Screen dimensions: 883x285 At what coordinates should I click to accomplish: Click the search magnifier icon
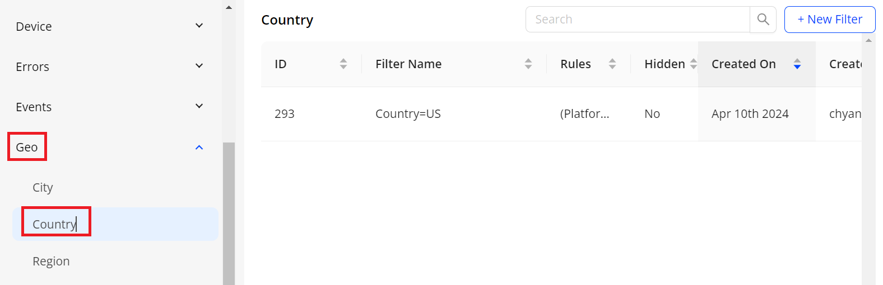[763, 20]
